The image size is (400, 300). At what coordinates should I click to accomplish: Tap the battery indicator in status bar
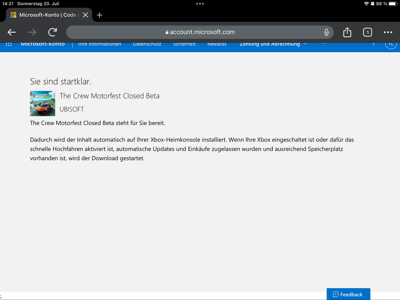pyautogui.click(x=393, y=4)
